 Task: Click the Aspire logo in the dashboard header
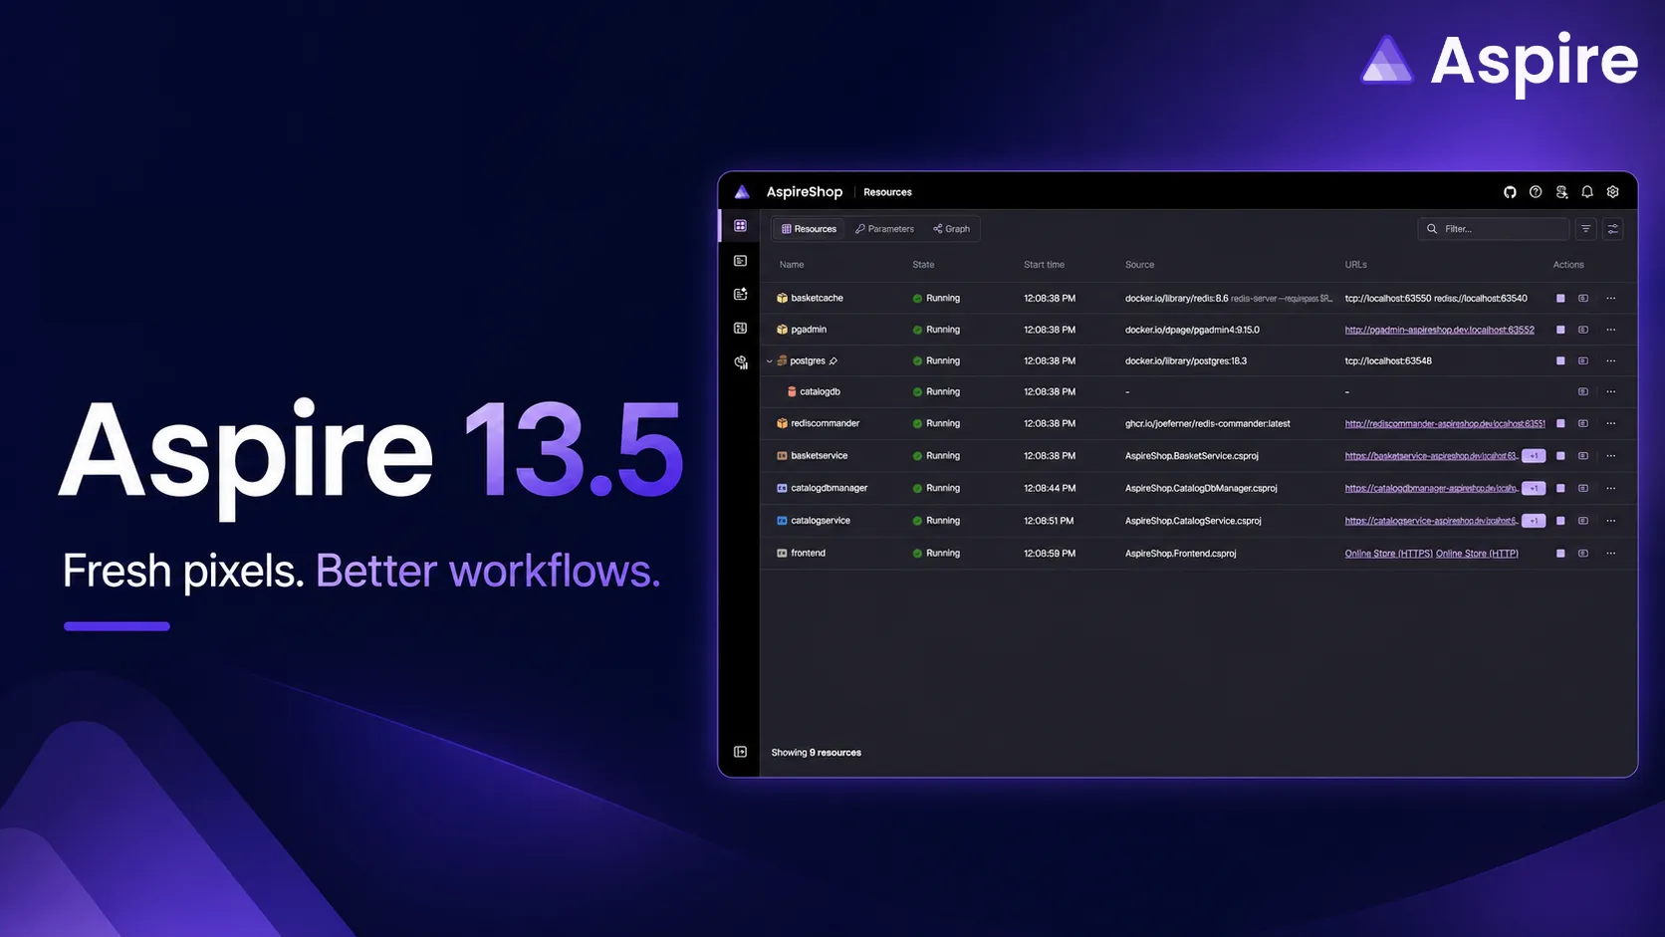(x=742, y=192)
